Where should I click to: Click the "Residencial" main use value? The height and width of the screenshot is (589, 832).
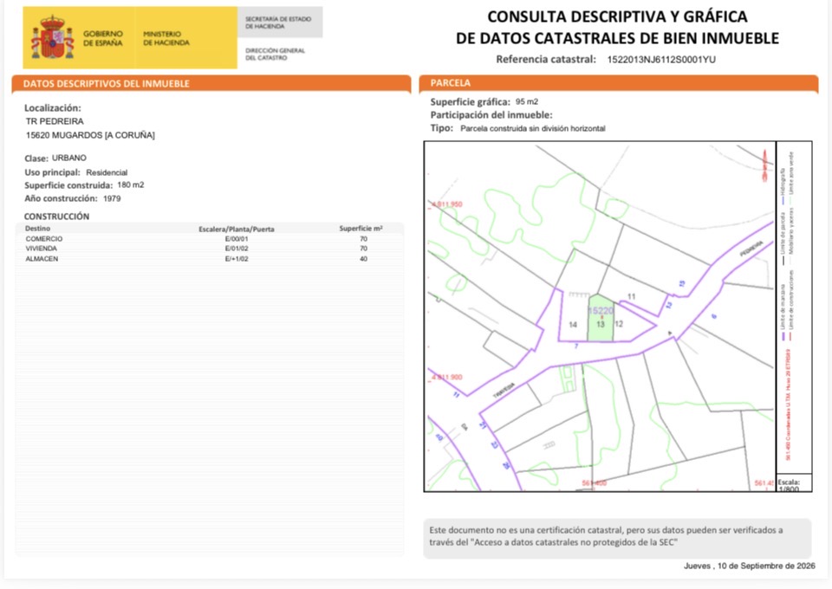tap(107, 172)
